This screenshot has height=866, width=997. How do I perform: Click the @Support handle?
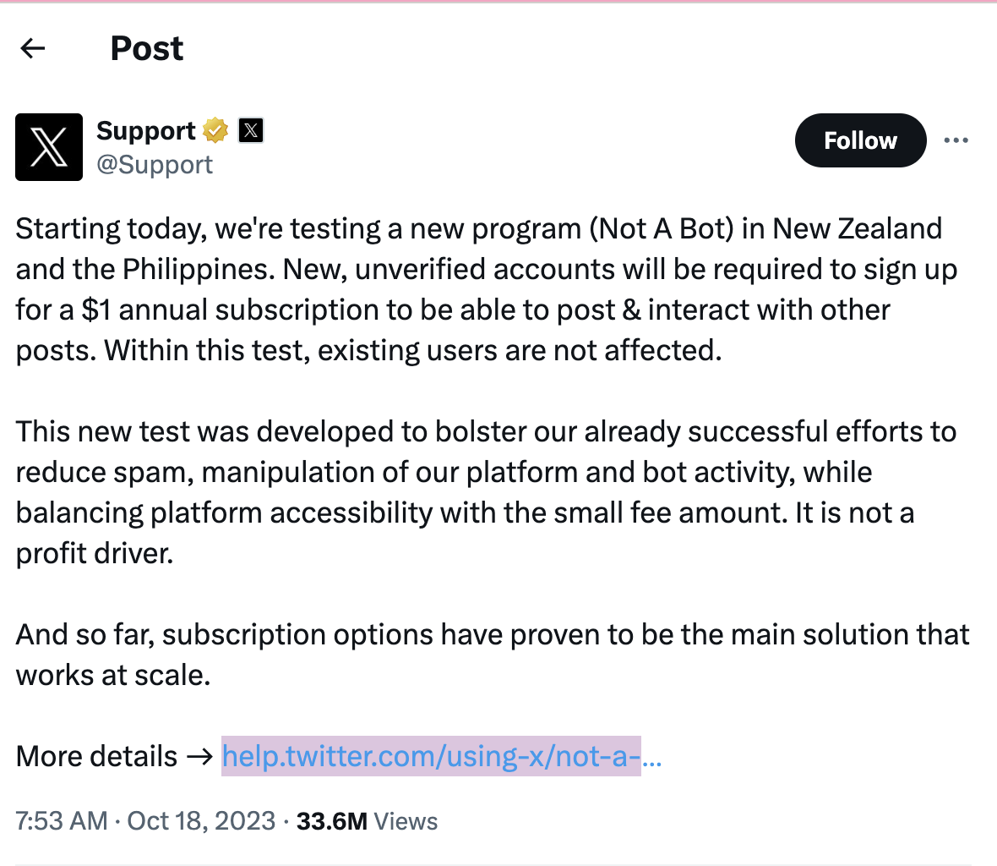click(154, 165)
